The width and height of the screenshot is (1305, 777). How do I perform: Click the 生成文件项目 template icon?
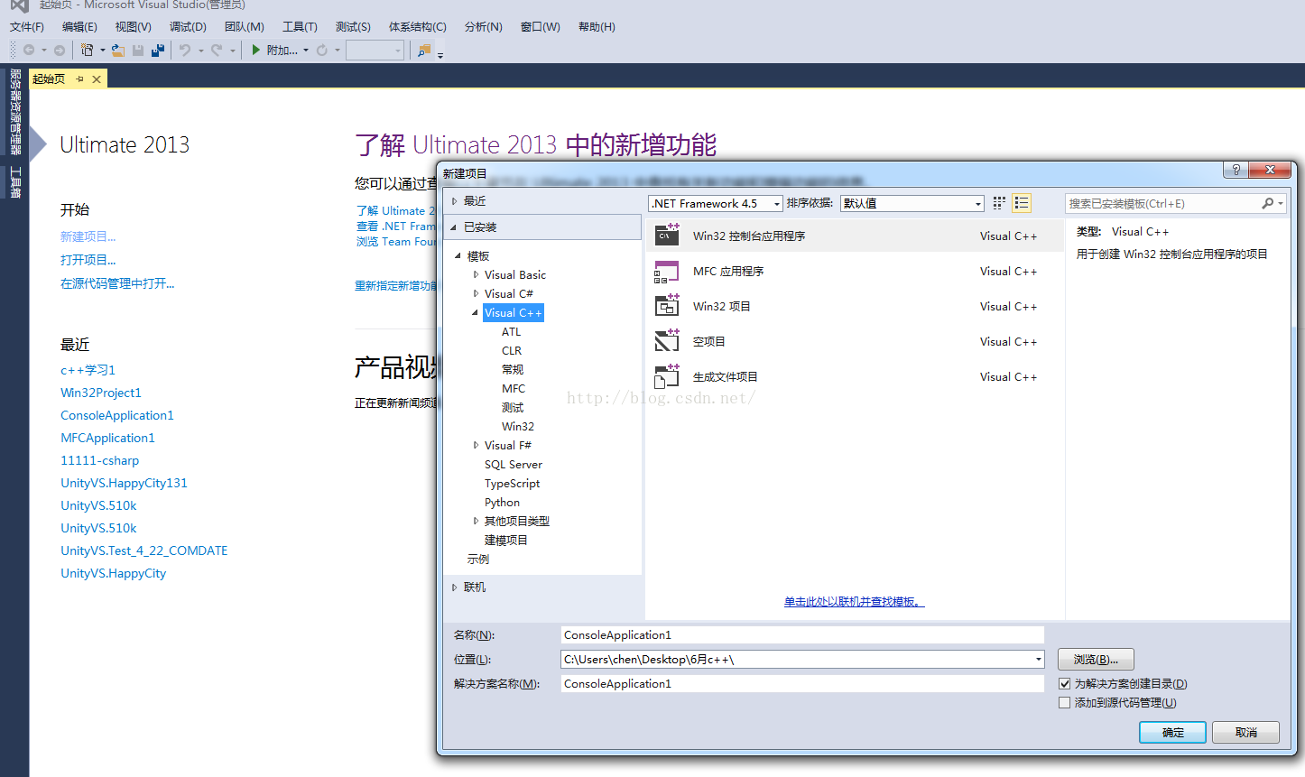(667, 376)
